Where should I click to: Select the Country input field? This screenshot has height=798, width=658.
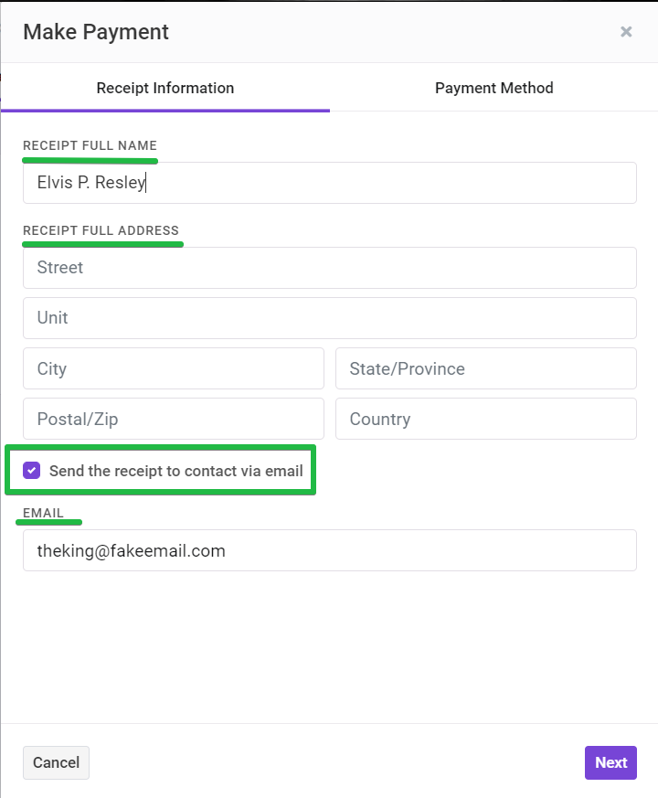(486, 419)
